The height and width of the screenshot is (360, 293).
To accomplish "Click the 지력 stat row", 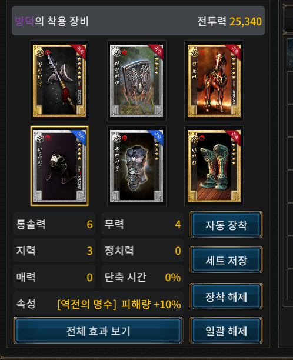I will [54, 251].
